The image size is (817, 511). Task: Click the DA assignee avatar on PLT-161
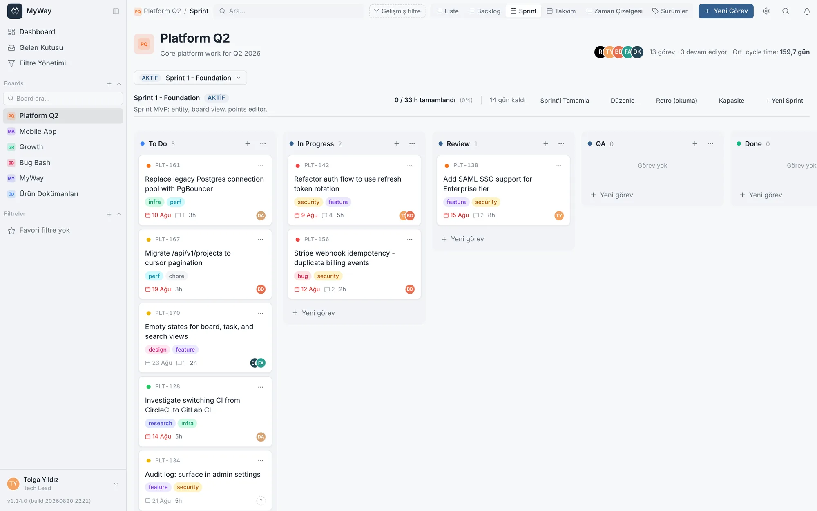[261, 215]
